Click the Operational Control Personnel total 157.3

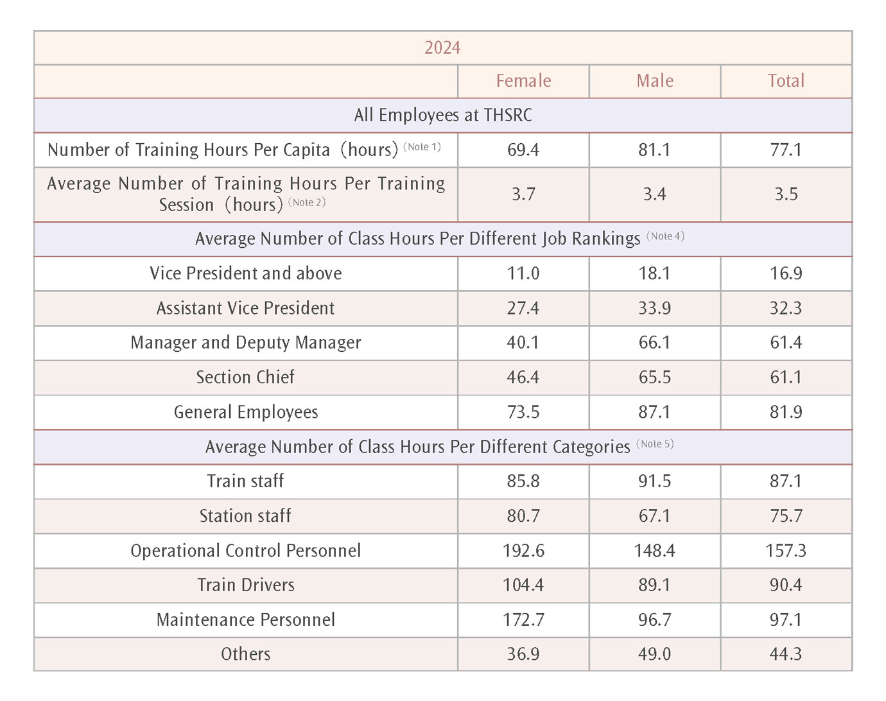coord(786,551)
